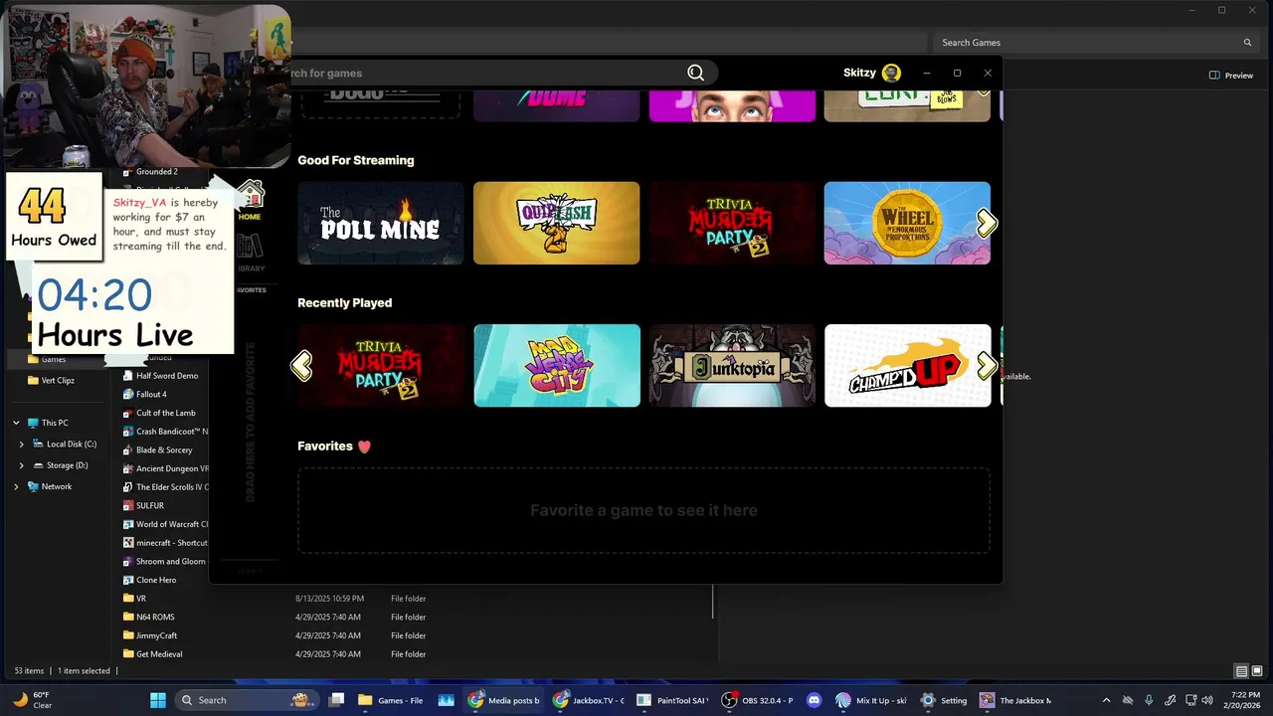Next arrow in Good For Streaming row
The height and width of the screenshot is (716, 1273).
point(987,223)
